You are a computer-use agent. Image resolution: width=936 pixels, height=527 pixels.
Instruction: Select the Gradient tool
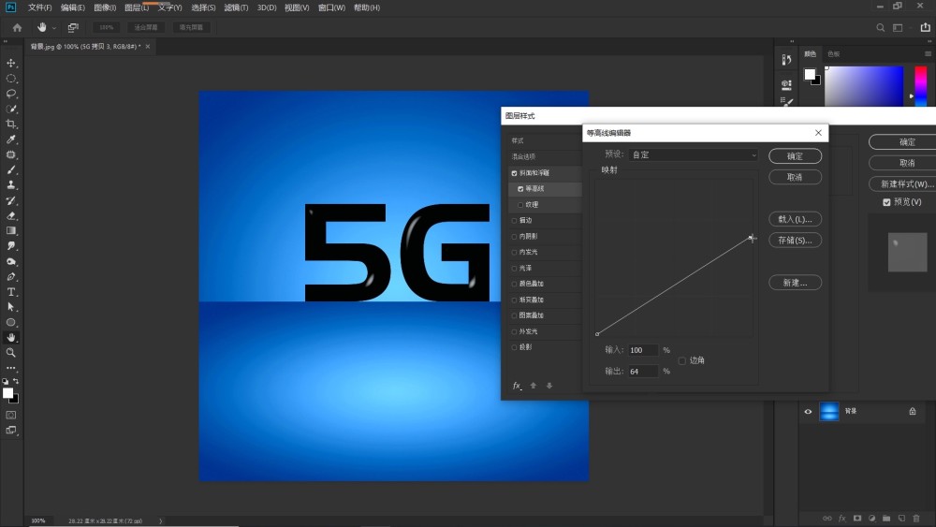pos(10,231)
